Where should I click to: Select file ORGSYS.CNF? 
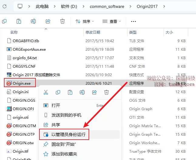[24, 66]
